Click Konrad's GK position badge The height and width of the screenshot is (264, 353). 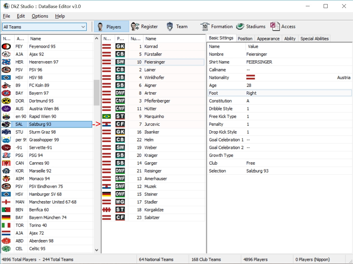[x=120, y=46]
